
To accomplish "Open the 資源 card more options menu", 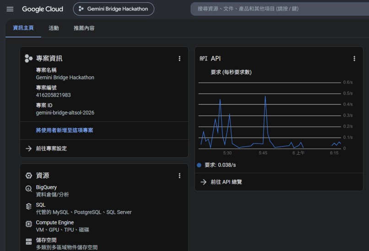I will 179,176.
